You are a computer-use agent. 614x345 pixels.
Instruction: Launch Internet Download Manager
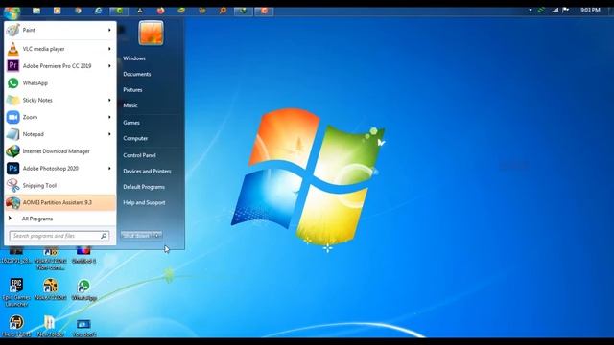59,151
